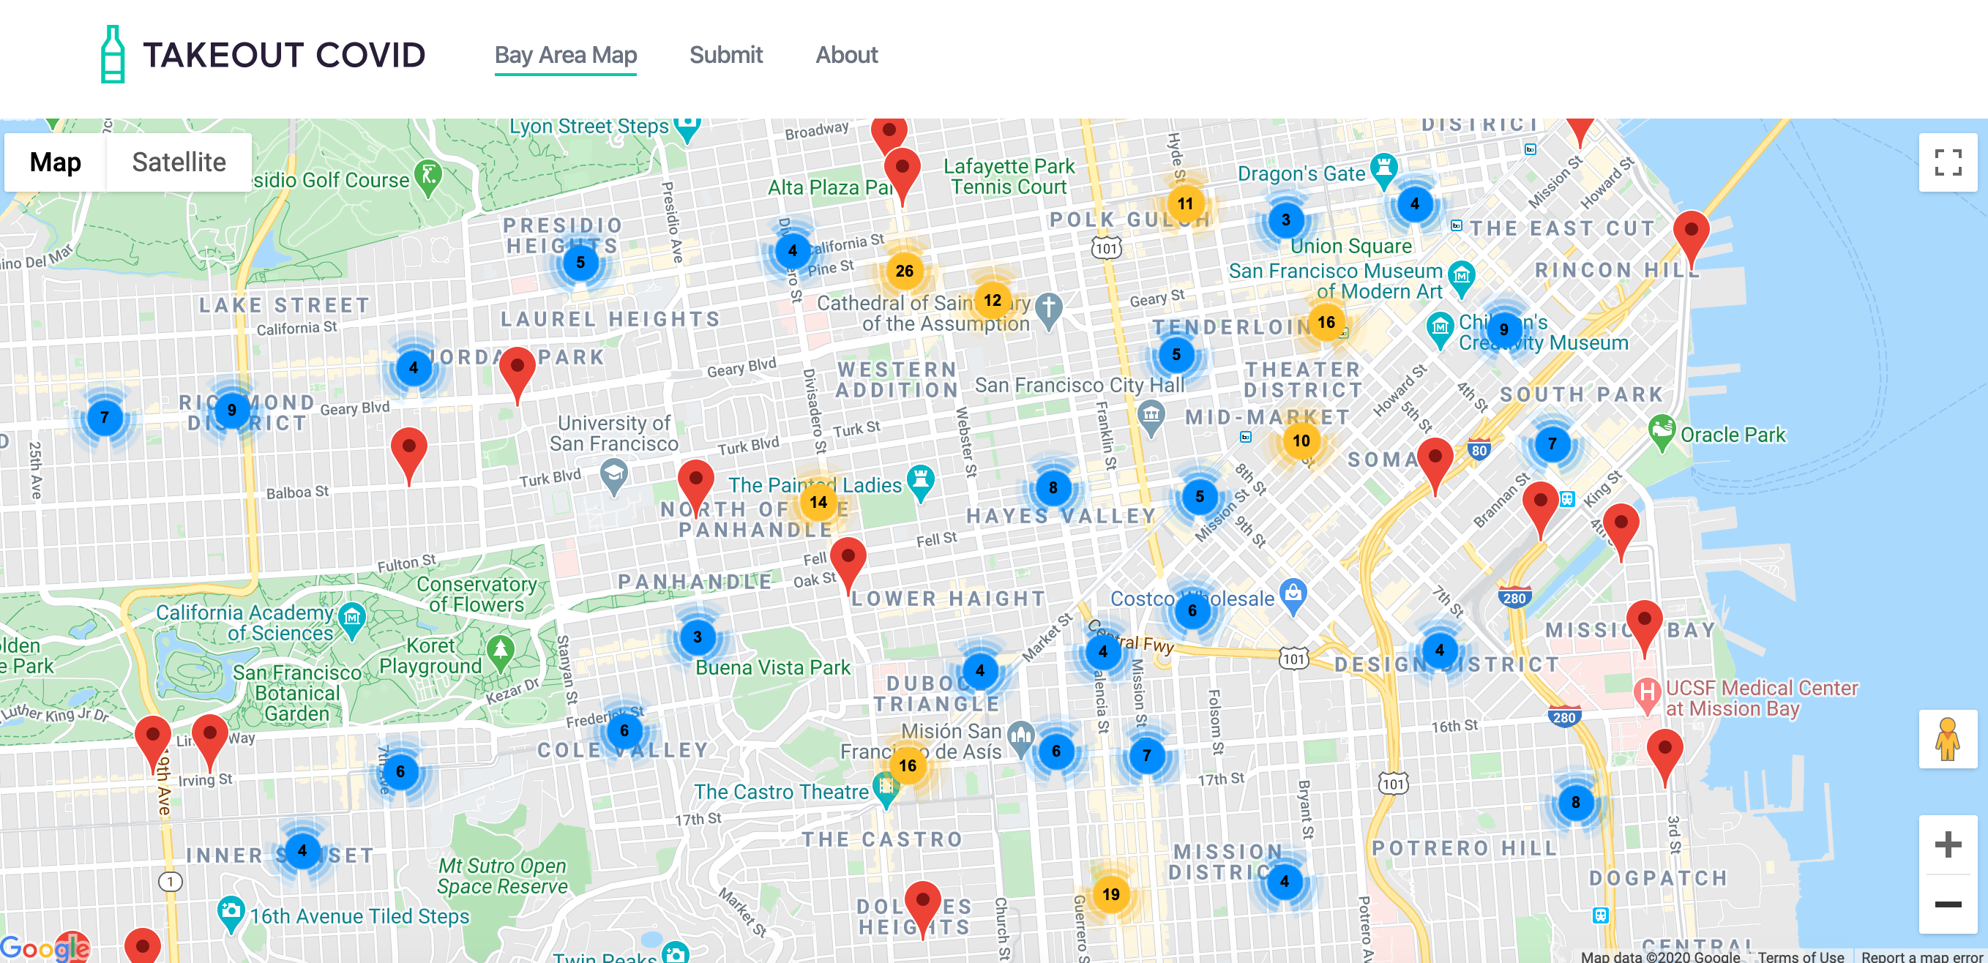Open the 4 cluster beside Dragon's Gate

pyautogui.click(x=1415, y=203)
